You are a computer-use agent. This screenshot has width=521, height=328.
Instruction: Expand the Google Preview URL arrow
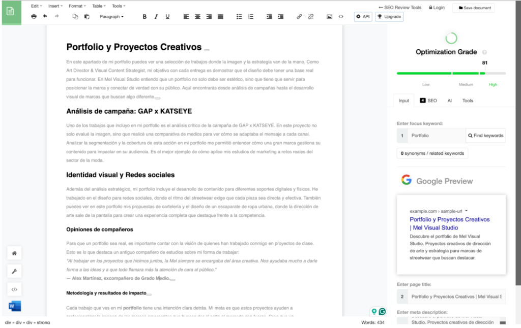[x=466, y=211]
